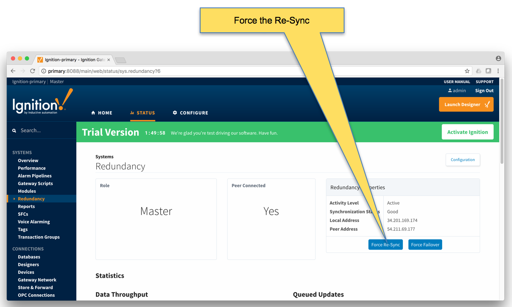Click Force Re-Sync button
This screenshot has width=512, height=307.
385,245
